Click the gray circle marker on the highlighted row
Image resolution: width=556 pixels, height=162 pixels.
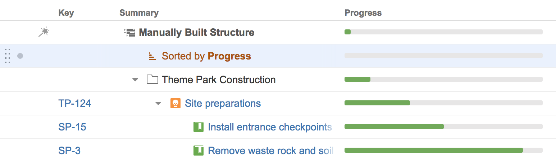[x=20, y=56]
